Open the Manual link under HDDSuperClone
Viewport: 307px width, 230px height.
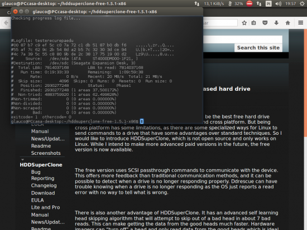point(40,215)
